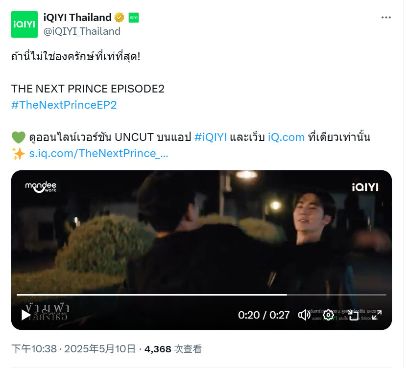Expand the video to fullscreen
407x368 pixels.
pos(377,315)
